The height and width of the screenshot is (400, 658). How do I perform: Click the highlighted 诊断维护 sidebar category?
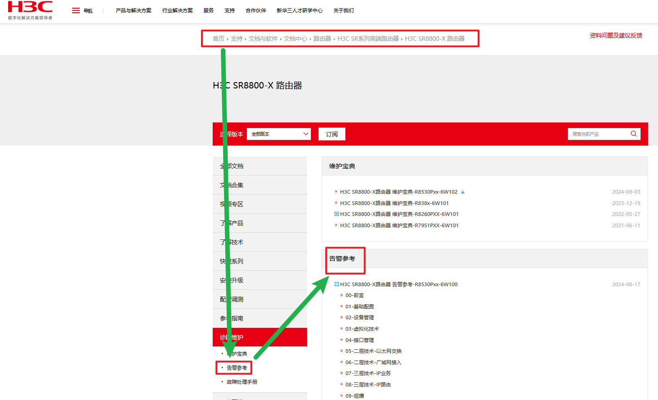260,337
